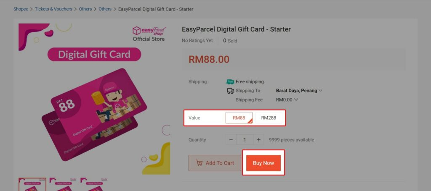This screenshot has height=191, width=431.
Task: Select the third product thumbnail image
Action: point(94,184)
